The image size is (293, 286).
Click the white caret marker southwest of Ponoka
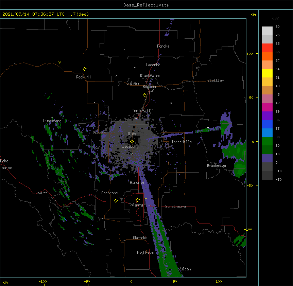[124, 50]
